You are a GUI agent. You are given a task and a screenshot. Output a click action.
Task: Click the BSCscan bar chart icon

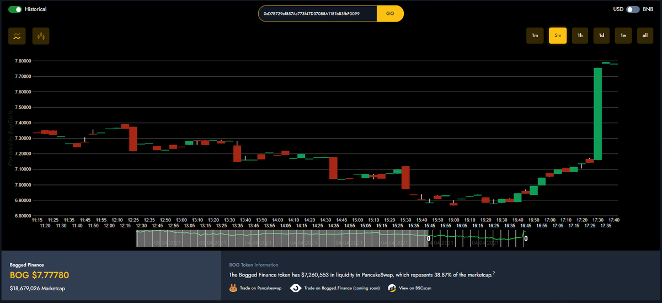[392, 288]
